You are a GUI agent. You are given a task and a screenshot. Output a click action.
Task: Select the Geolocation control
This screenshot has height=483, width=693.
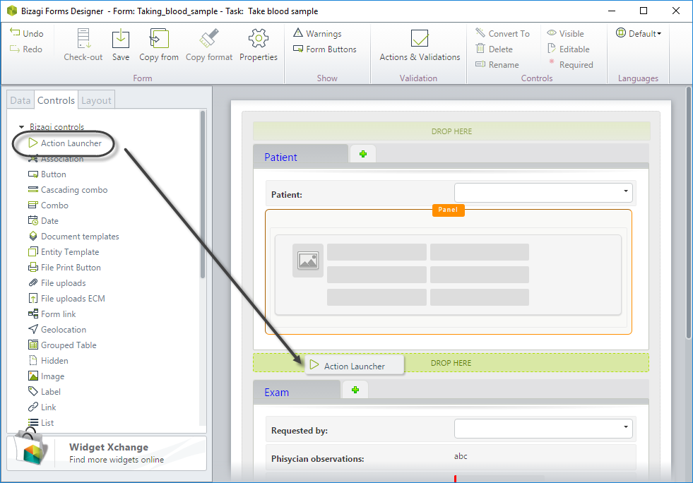coord(57,329)
